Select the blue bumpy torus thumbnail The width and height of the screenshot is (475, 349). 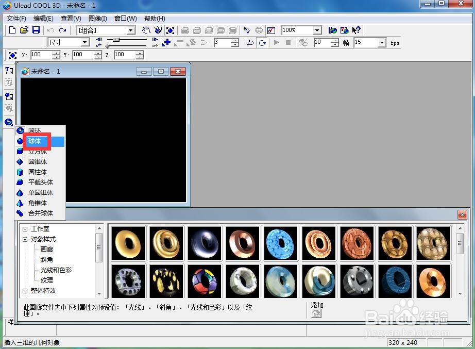click(280, 243)
